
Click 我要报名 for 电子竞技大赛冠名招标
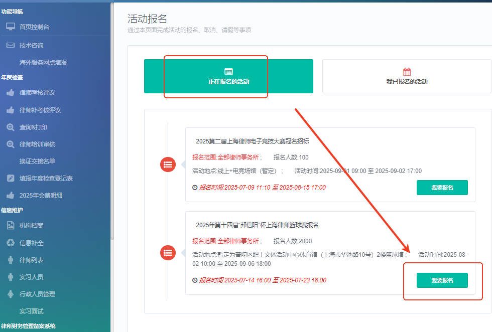(442, 188)
